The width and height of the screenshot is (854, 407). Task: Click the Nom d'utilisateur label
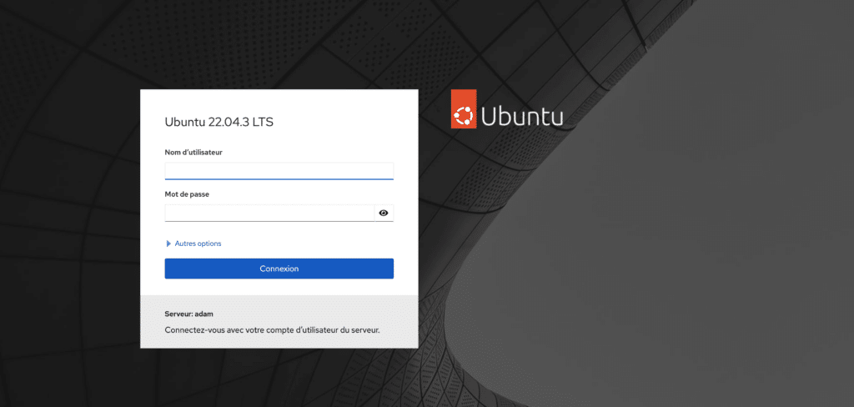point(193,152)
